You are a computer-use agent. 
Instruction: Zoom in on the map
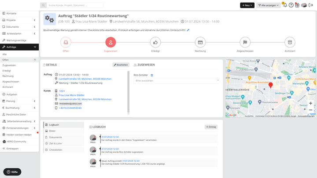click(310, 103)
